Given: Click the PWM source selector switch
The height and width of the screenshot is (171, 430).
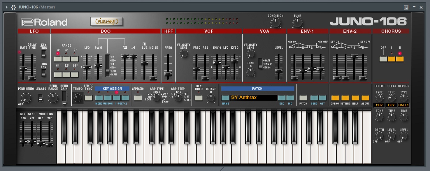Looking at the screenshot, I should pos(107,66).
